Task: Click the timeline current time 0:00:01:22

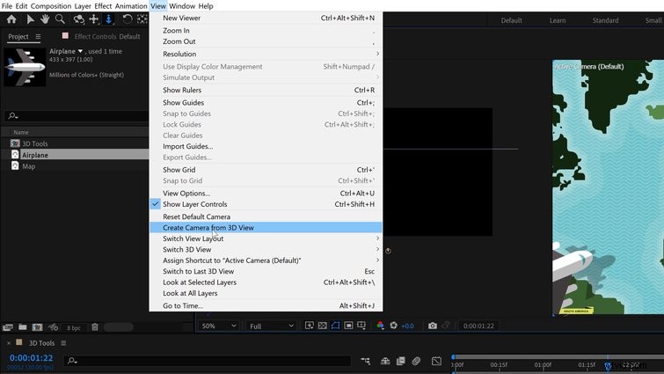Action: (32, 358)
